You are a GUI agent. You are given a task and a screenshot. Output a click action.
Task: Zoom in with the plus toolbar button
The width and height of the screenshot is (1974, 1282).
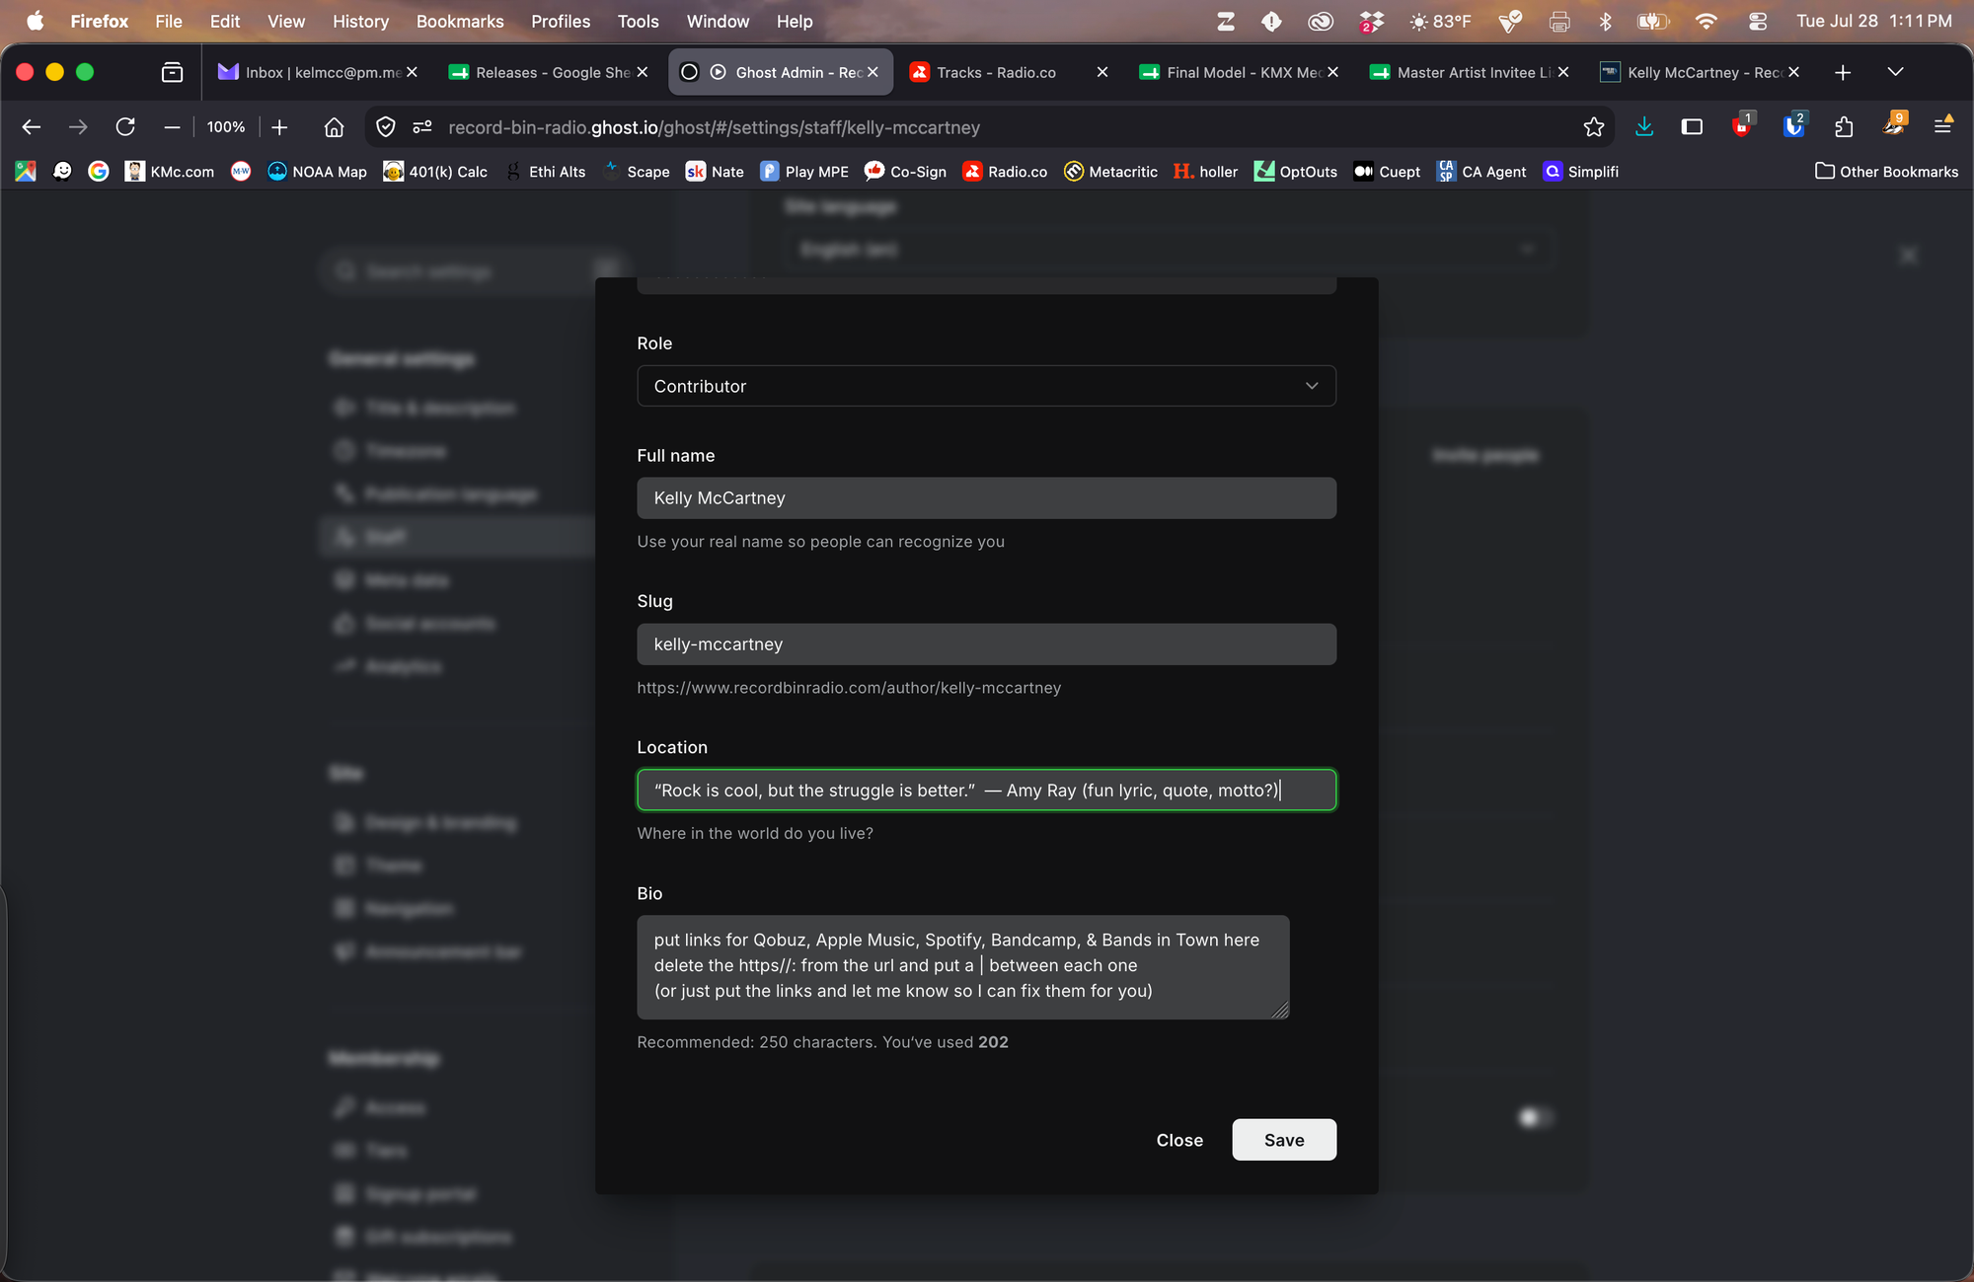tap(279, 127)
